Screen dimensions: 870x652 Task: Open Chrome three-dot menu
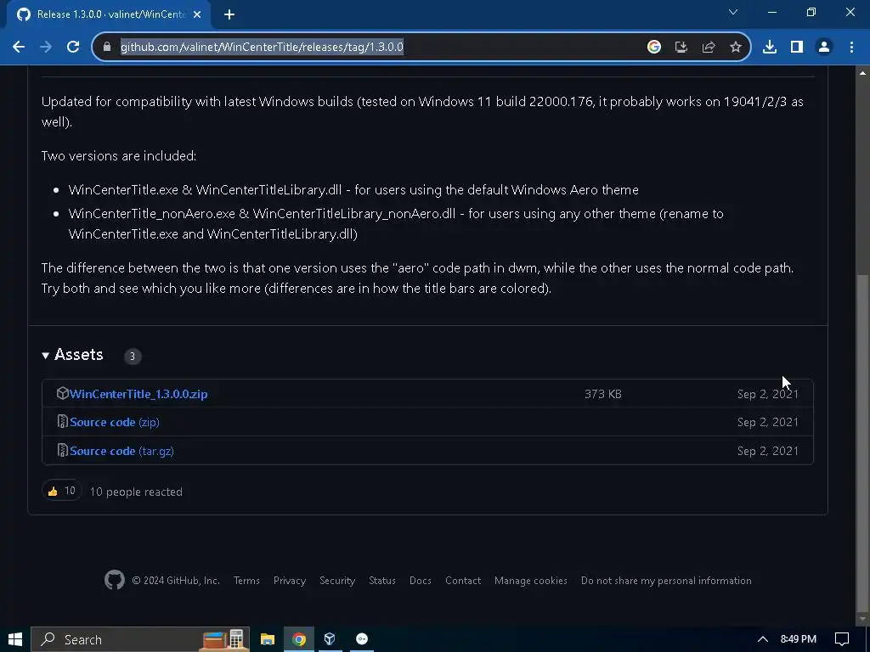(851, 48)
